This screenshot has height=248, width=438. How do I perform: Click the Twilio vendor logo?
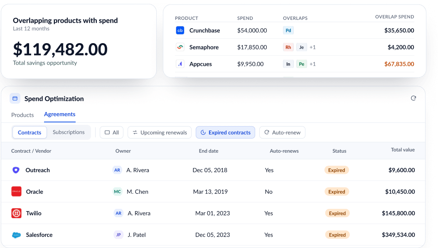tap(17, 213)
